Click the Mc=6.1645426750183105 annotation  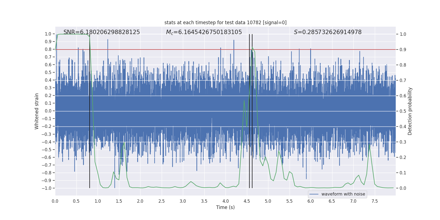204,32
